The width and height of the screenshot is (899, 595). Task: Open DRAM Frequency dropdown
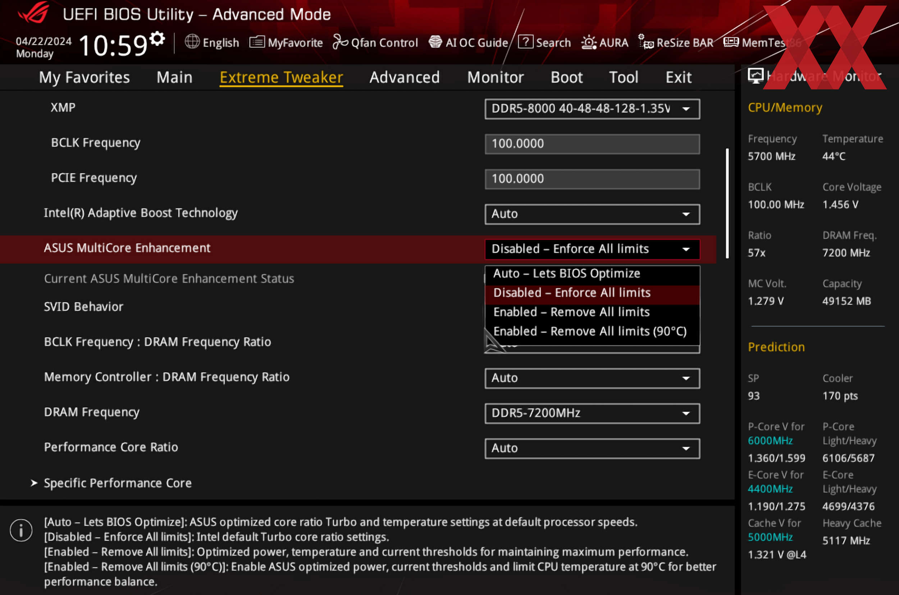pos(592,413)
